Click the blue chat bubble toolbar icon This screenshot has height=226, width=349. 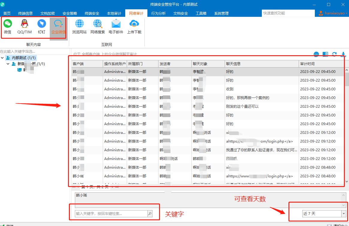[316, 54]
